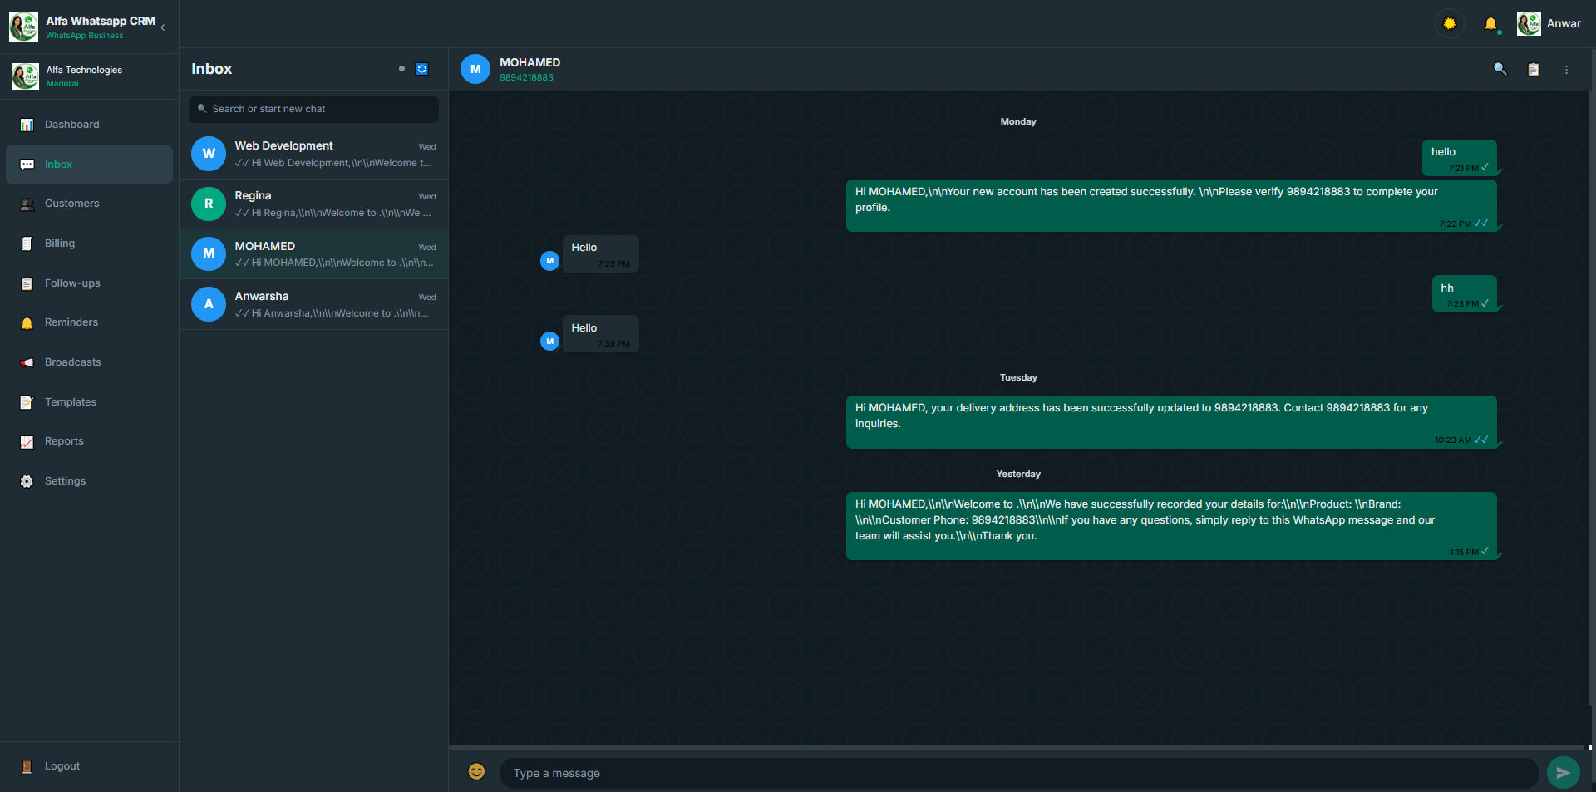This screenshot has width=1596, height=792.
Task: Open the Billing section
Action: coord(89,244)
